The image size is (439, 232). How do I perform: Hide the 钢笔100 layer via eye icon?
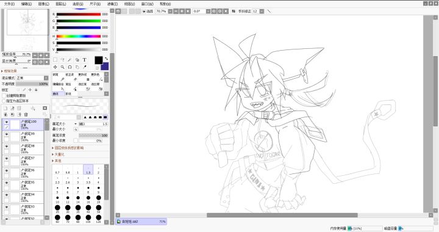coord(7,122)
